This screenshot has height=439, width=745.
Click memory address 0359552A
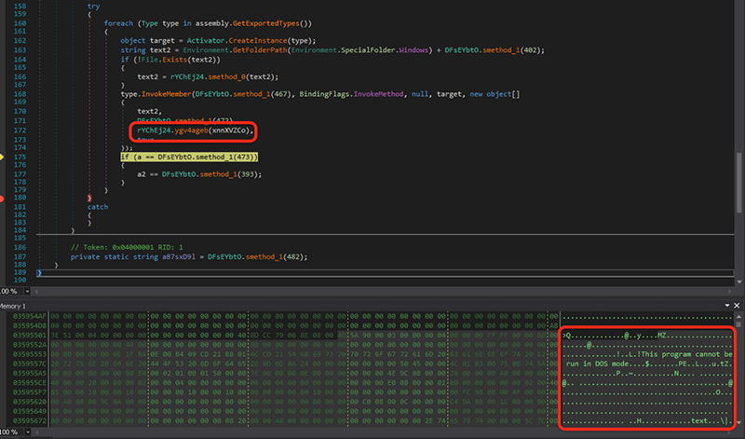tap(30, 345)
